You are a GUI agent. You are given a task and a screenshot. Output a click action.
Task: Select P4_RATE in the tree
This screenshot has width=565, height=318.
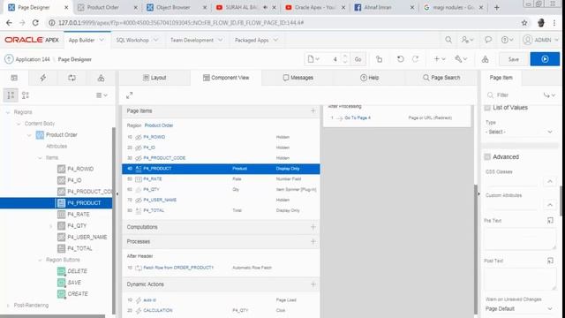[79, 214]
